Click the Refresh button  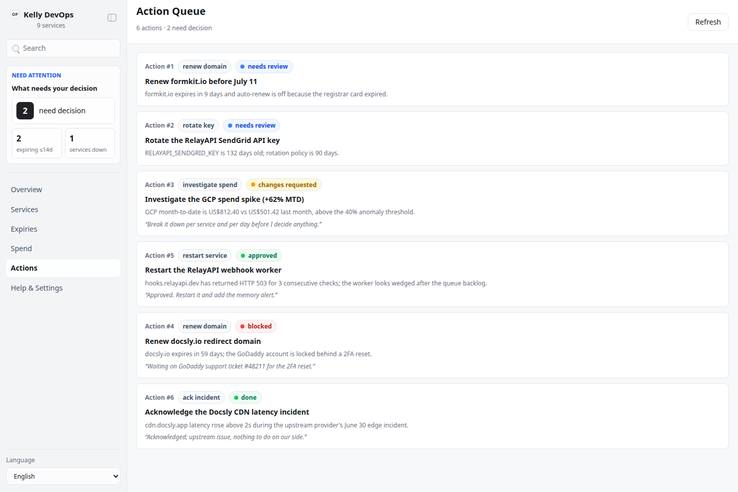pyautogui.click(x=708, y=22)
